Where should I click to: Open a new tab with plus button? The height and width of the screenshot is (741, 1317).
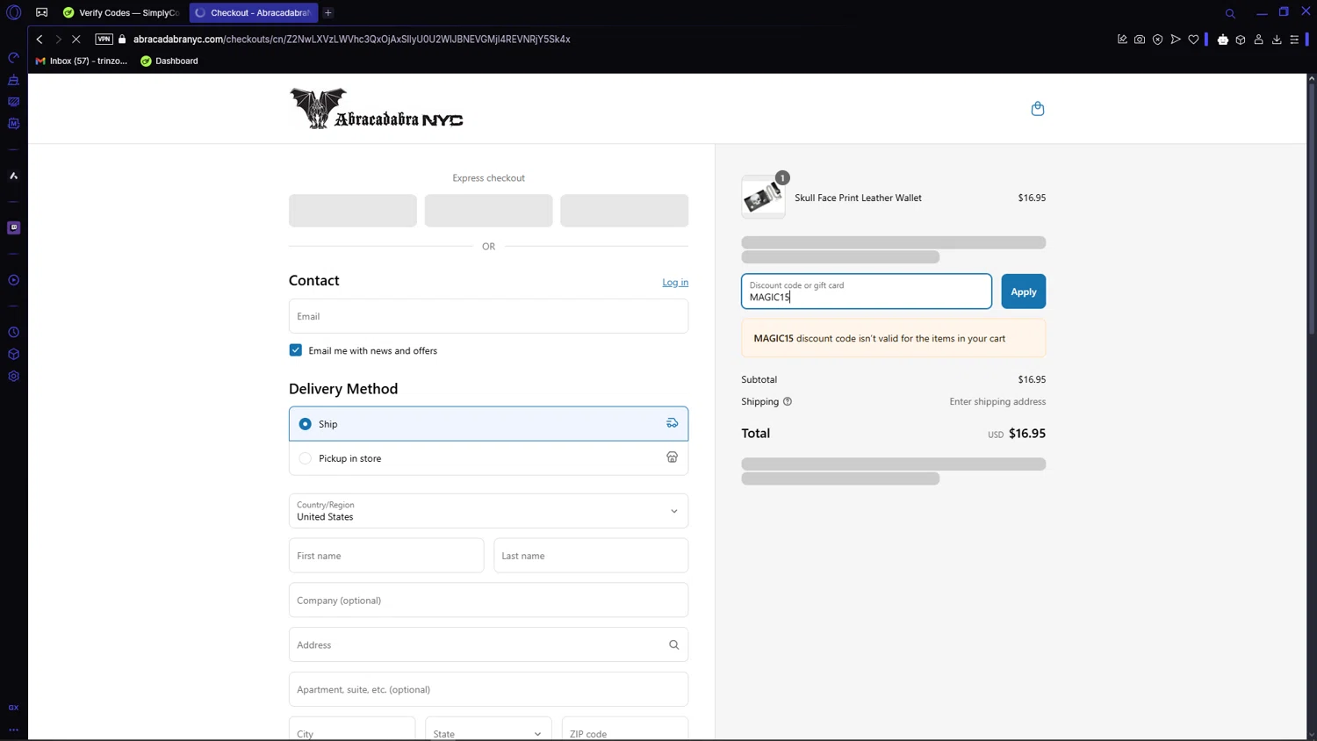(328, 13)
